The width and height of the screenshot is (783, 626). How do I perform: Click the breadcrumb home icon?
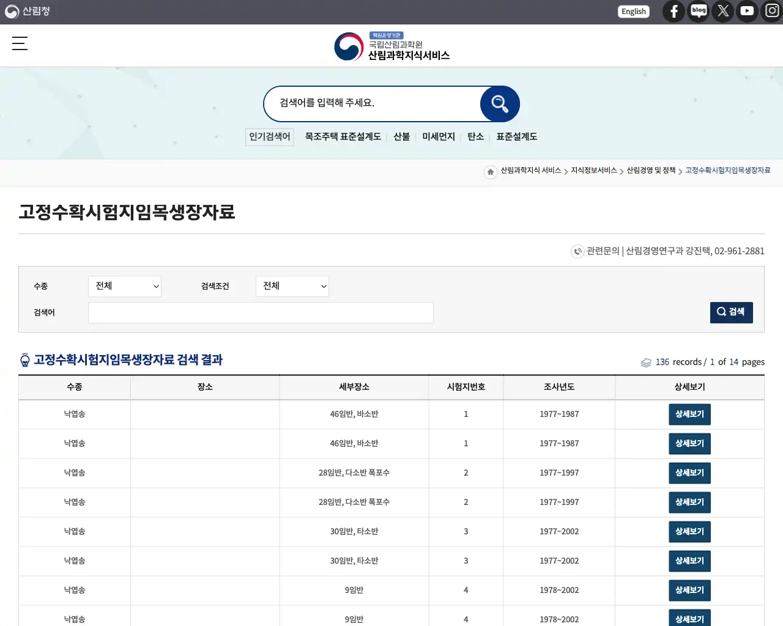490,172
